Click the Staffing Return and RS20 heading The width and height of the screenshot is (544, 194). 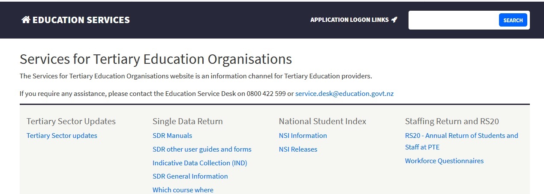452,121
